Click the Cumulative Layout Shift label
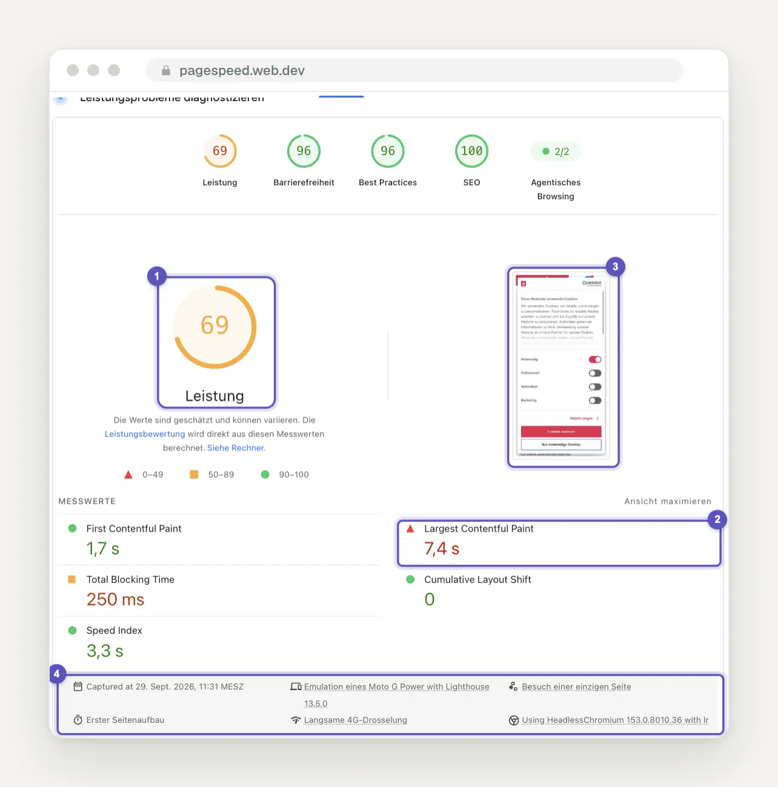Image resolution: width=778 pixels, height=787 pixels. (477, 579)
